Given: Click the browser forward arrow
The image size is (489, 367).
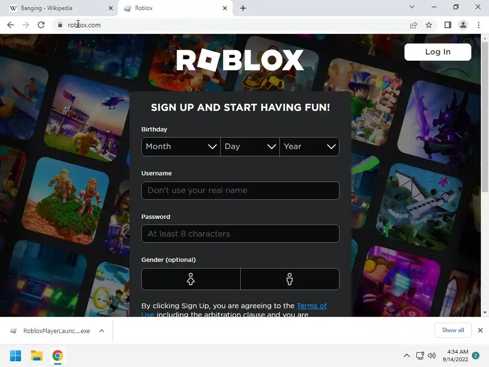Looking at the screenshot, I should coord(26,25).
